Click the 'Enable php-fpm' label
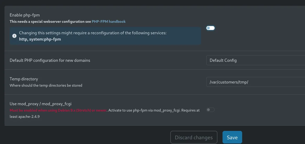This screenshot has width=305, height=144. pos(25,15)
